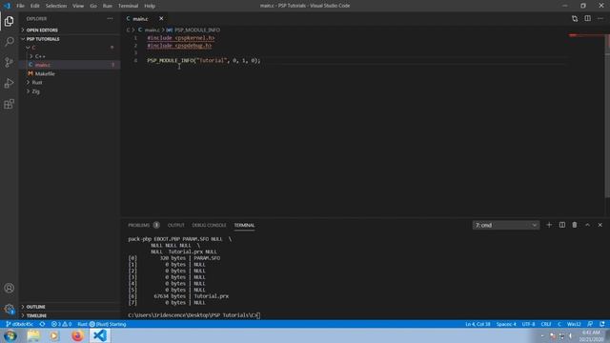Switch to the Output panel tab
Screen dimensions: 610x343
175,225
